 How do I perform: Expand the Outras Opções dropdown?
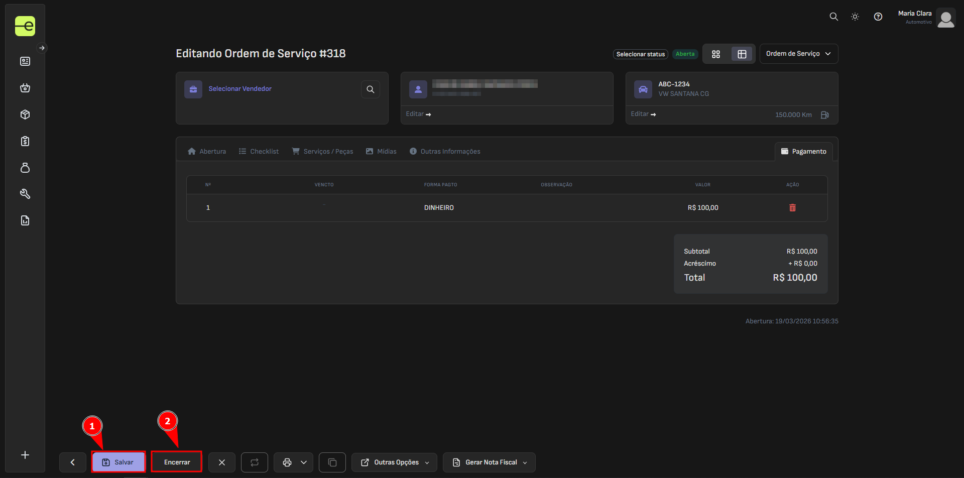pyautogui.click(x=394, y=462)
